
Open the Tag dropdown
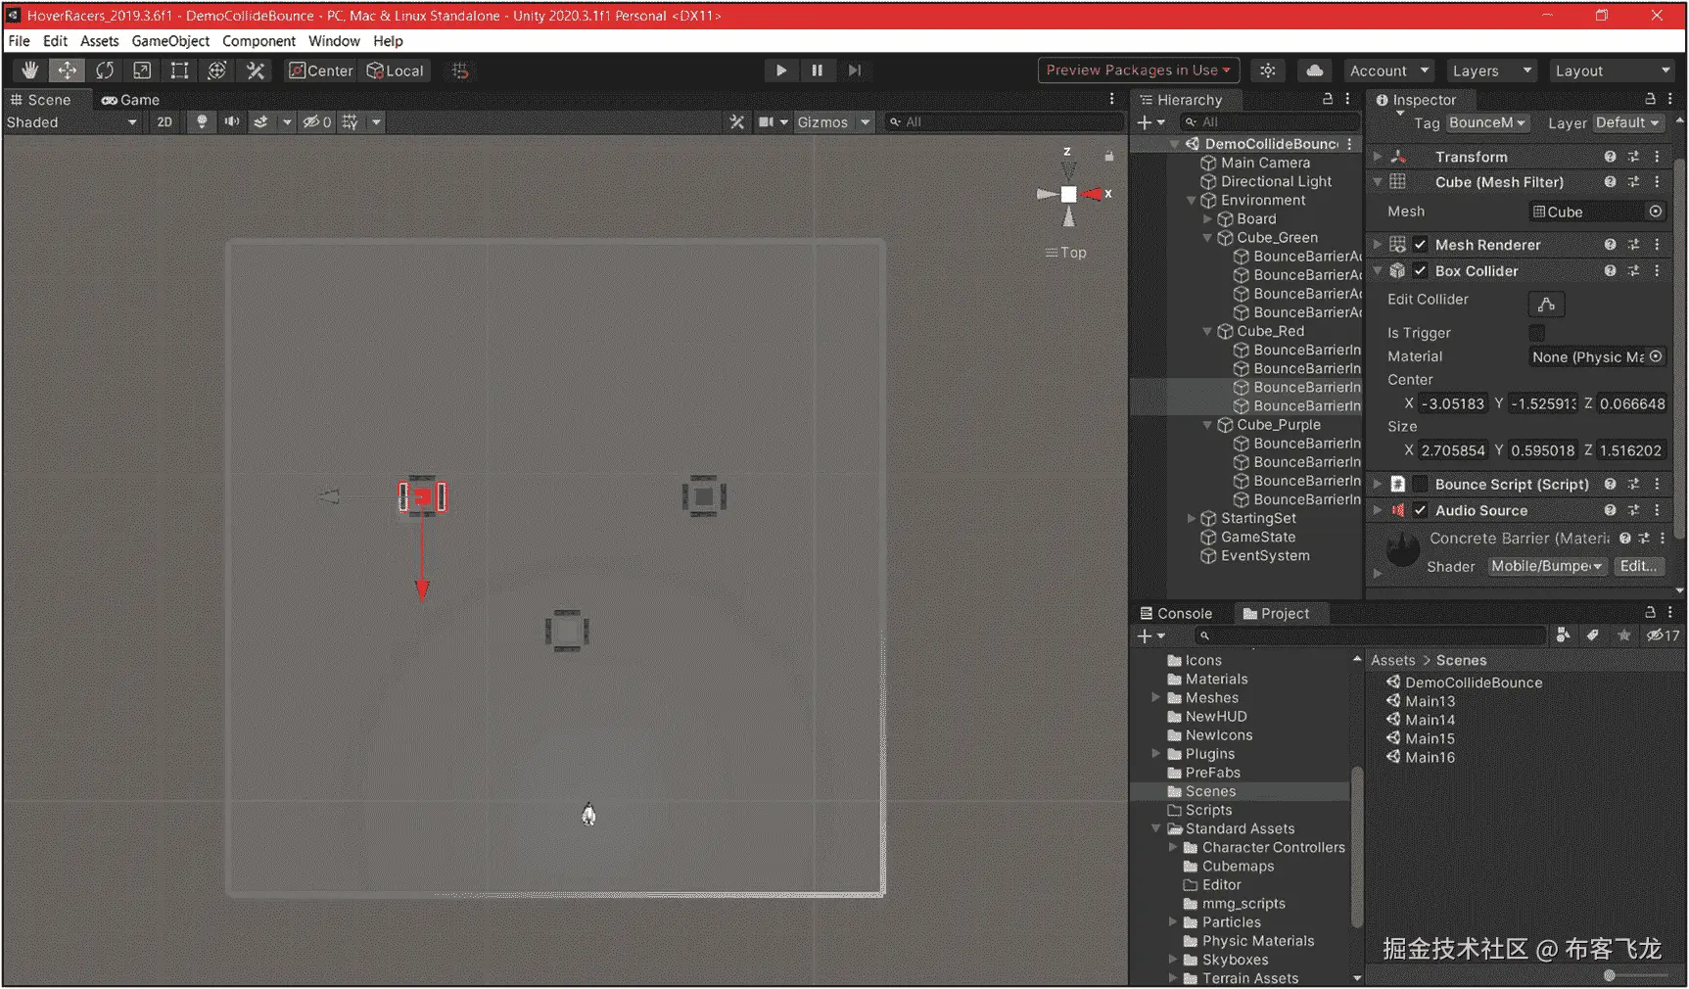point(1487,123)
